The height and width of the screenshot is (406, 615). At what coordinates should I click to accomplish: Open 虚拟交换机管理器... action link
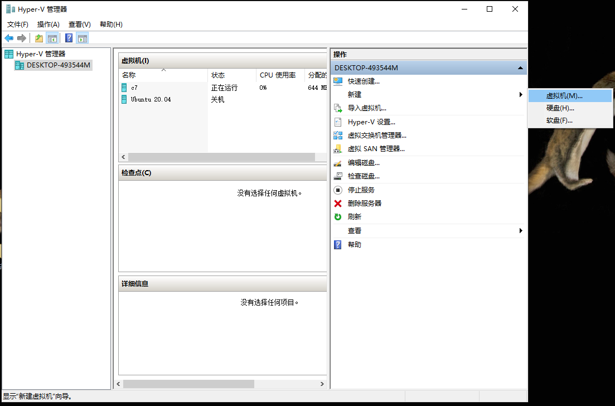[x=377, y=136]
